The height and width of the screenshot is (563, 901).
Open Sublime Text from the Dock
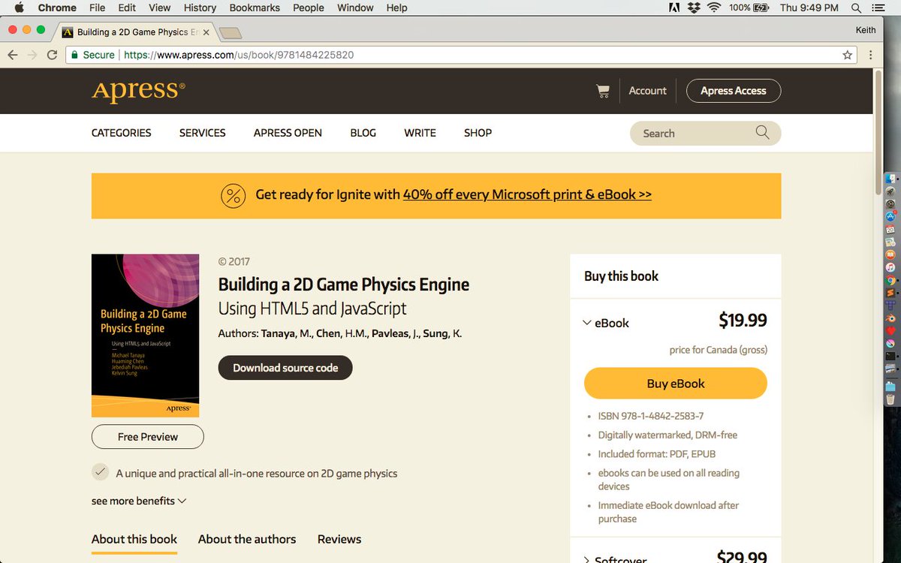(890, 294)
